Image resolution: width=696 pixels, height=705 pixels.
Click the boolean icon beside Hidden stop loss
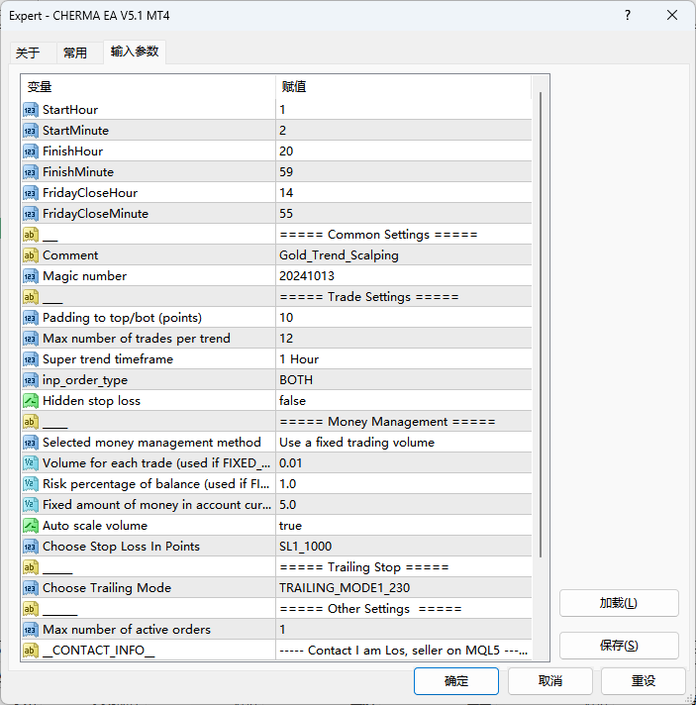31,401
